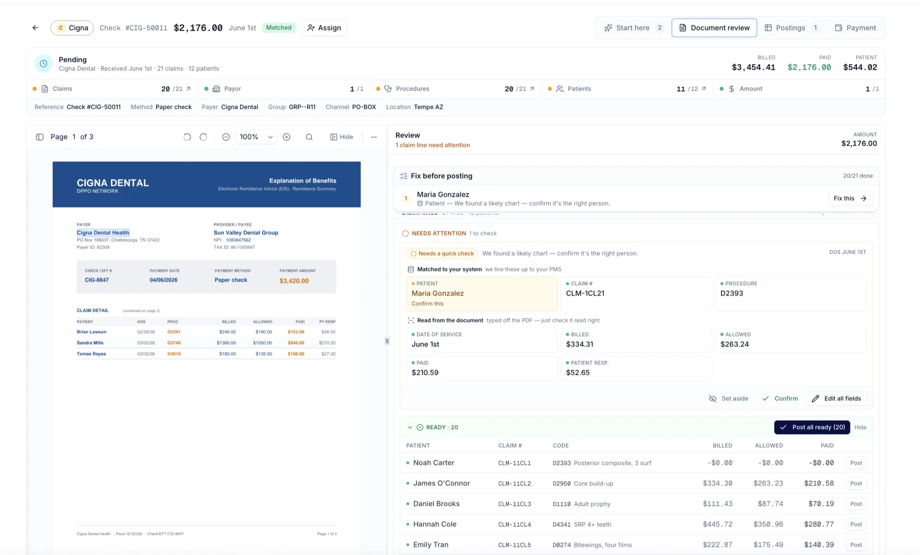
Task: Zoom in on the document
Action: coord(287,137)
